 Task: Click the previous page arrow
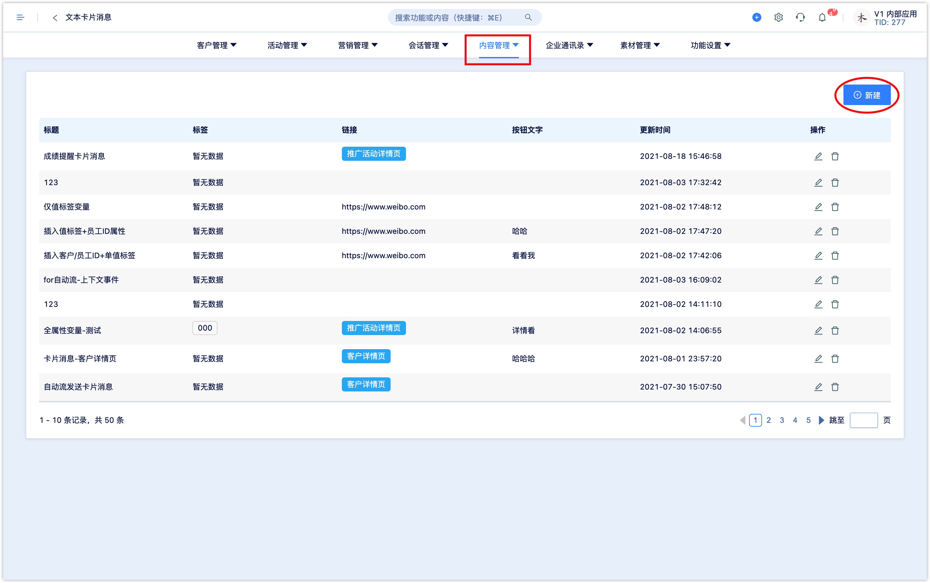pyautogui.click(x=742, y=420)
